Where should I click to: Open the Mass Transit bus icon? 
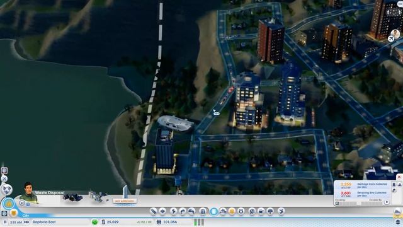261,212
